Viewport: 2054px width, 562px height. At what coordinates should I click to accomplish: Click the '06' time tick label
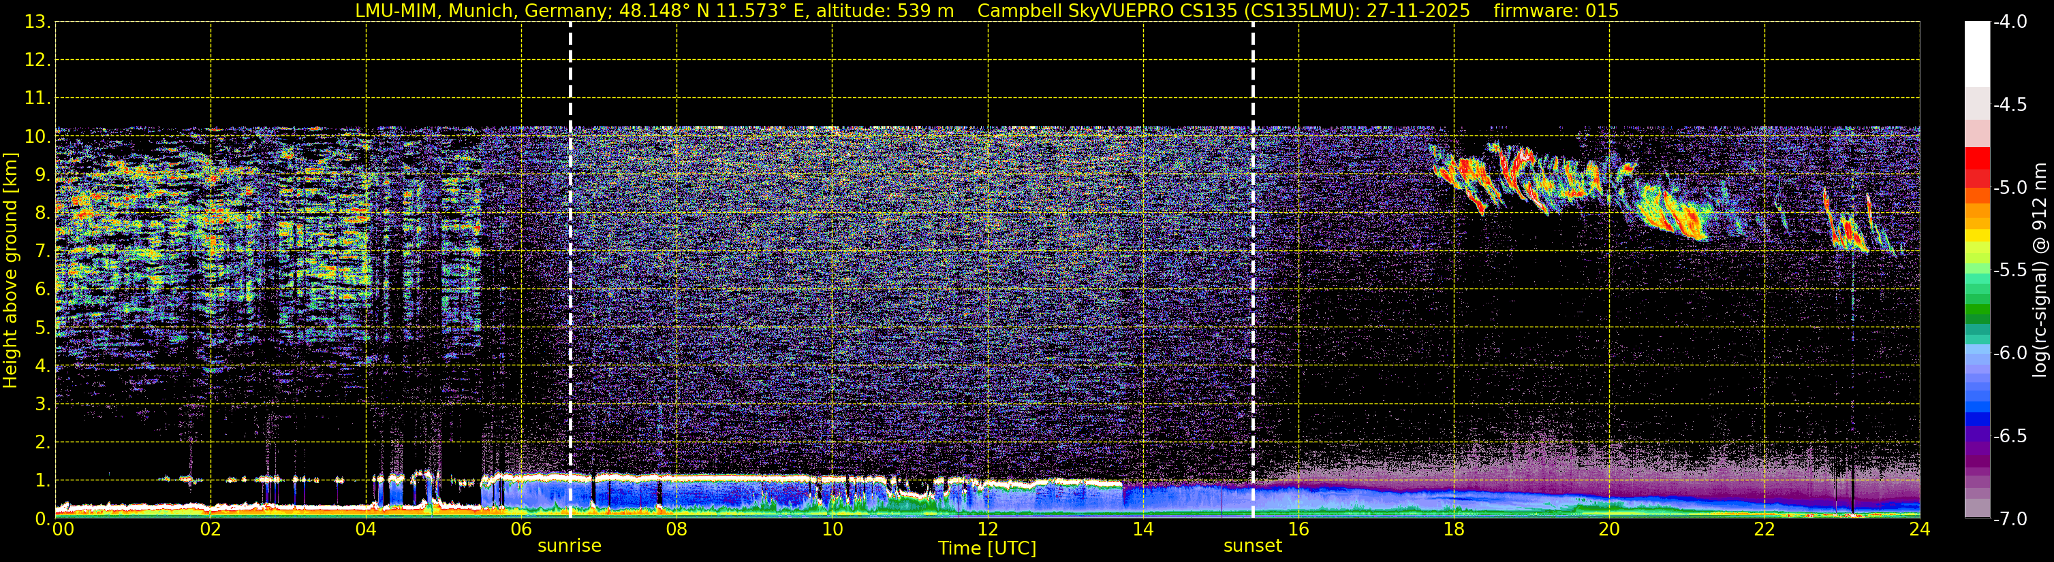click(521, 529)
